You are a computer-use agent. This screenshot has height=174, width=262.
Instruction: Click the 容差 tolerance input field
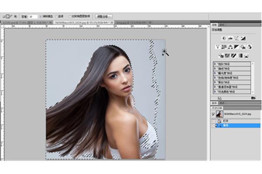click(x=33, y=17)
